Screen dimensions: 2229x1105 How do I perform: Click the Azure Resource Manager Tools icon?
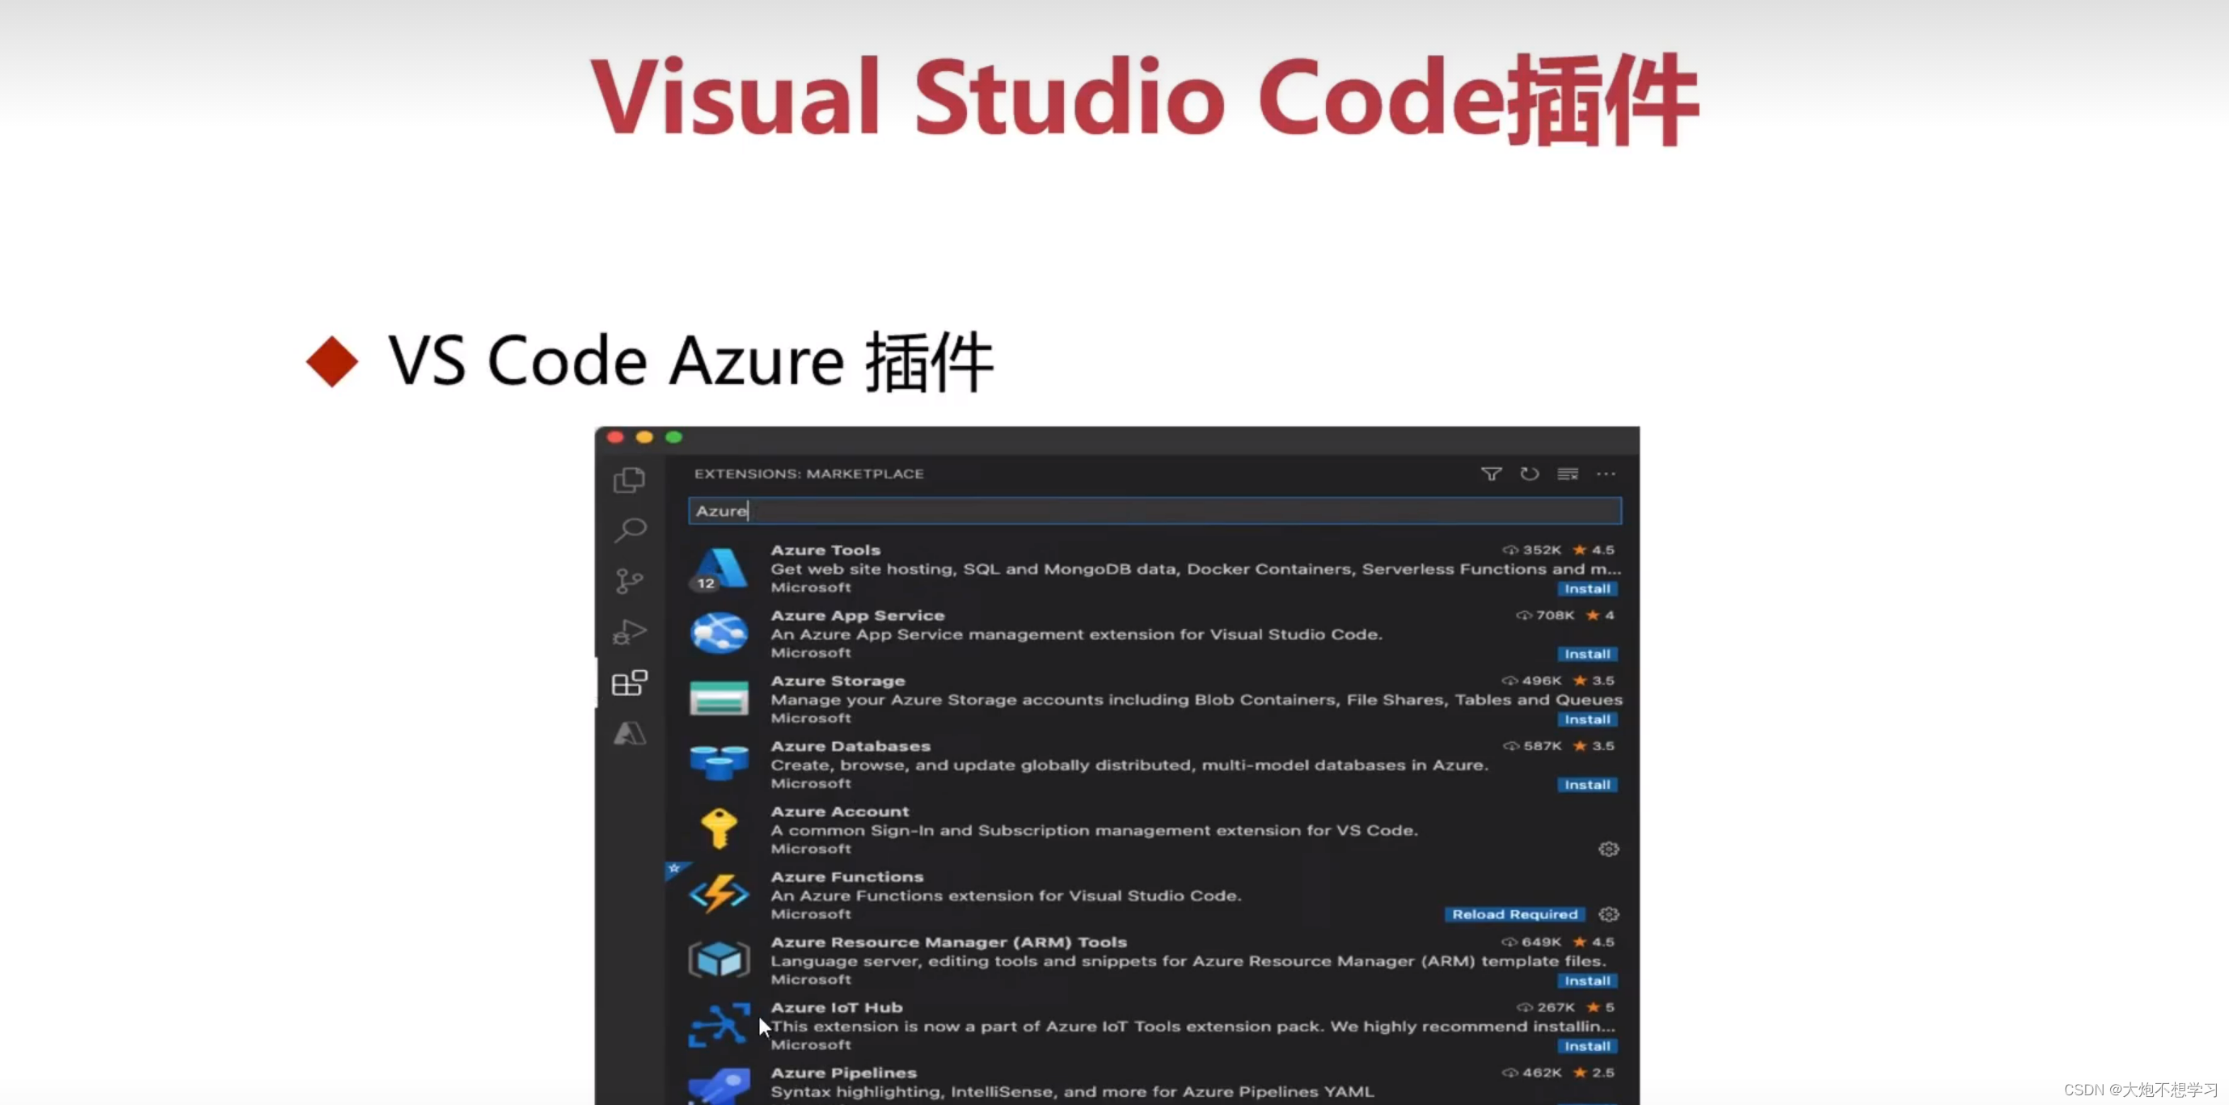[718, 959]
